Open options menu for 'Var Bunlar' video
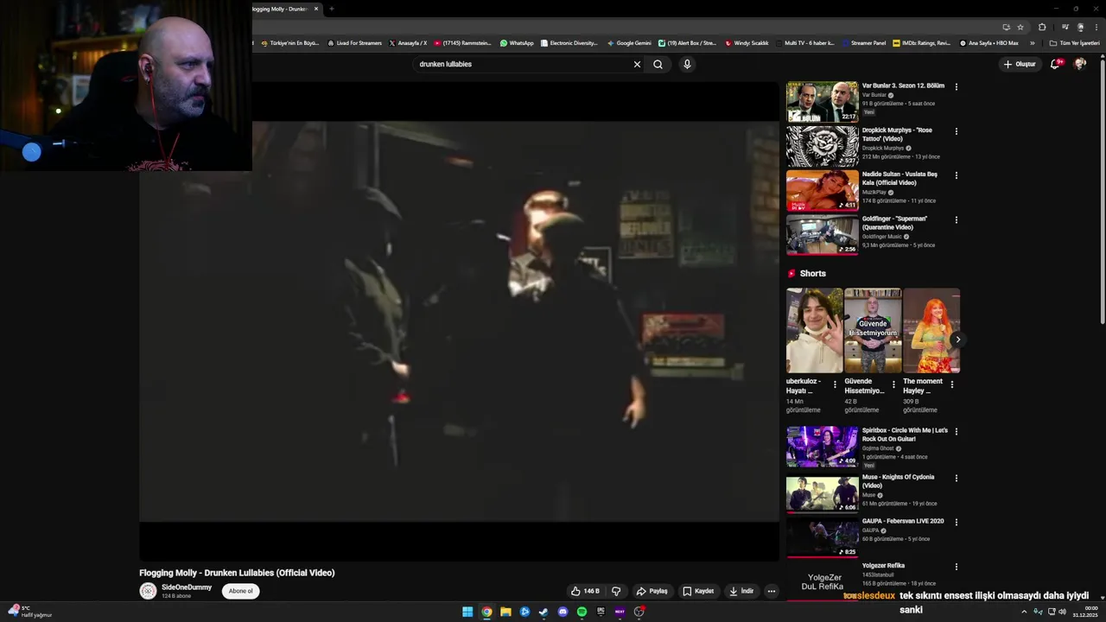 point(956,86)
